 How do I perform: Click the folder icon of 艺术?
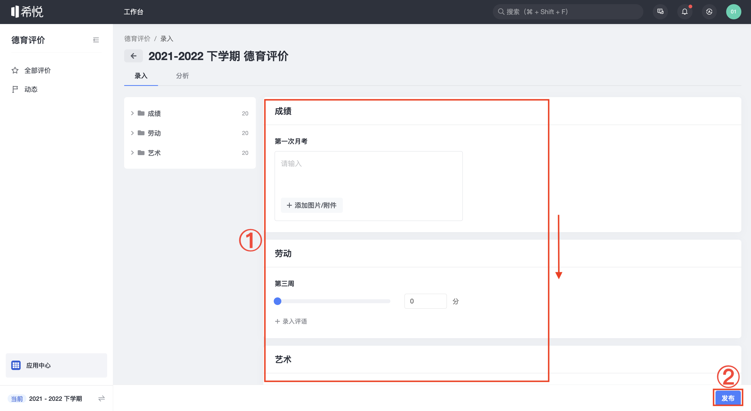pyautogui.click(x=141, y=153)
